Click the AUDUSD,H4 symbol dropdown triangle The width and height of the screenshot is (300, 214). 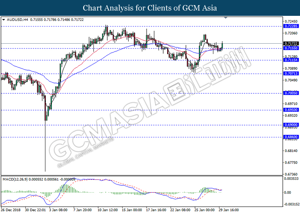pos(3,20)
